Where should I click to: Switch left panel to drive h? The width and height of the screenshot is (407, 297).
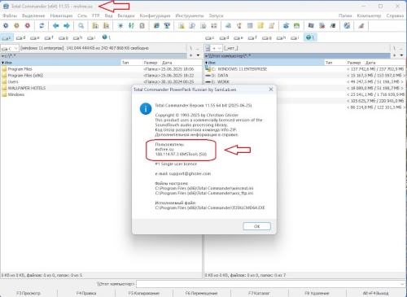point(77,37)
